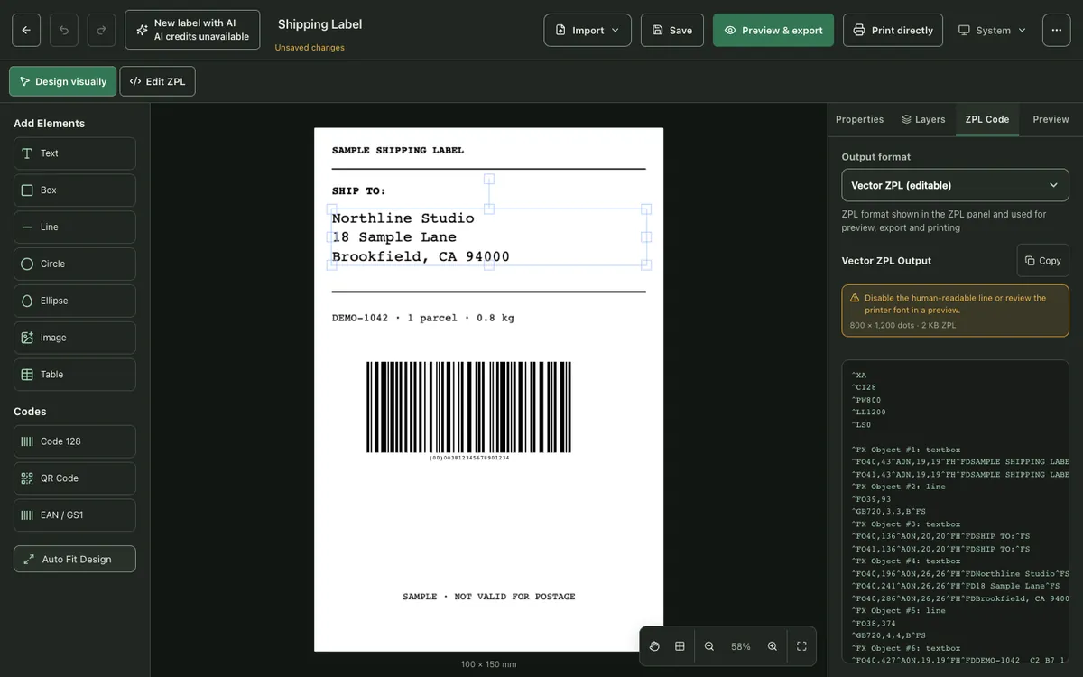Select the hand pan tool

[655, 646]
